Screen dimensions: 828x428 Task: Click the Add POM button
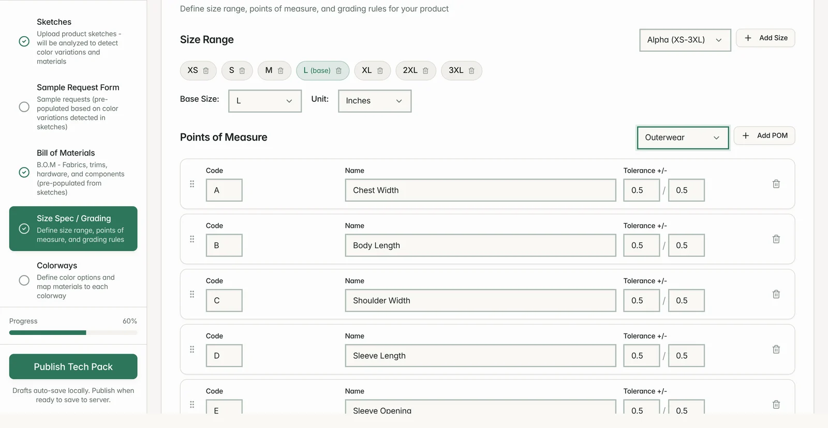coord(764,135)
